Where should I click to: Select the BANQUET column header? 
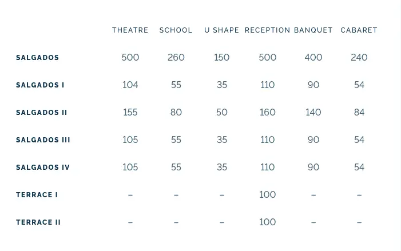click(x=313, y=30)
